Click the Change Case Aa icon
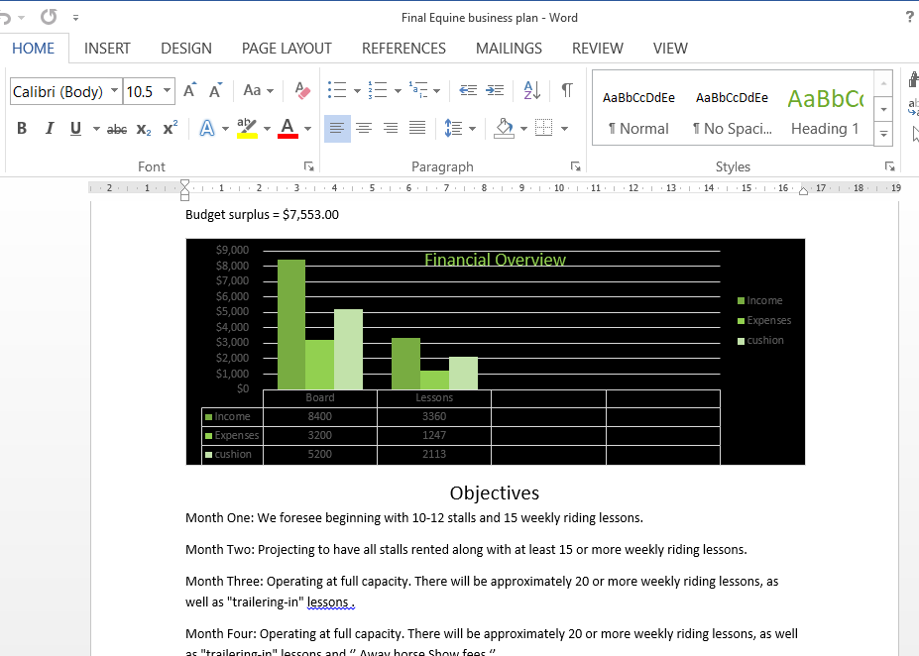Image resolution: width=919 pixels, height=656 pixels. coord(252,90)
